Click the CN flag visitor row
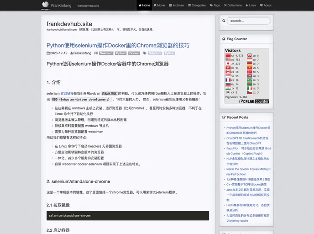314x234 pixels. click(234, 56)
